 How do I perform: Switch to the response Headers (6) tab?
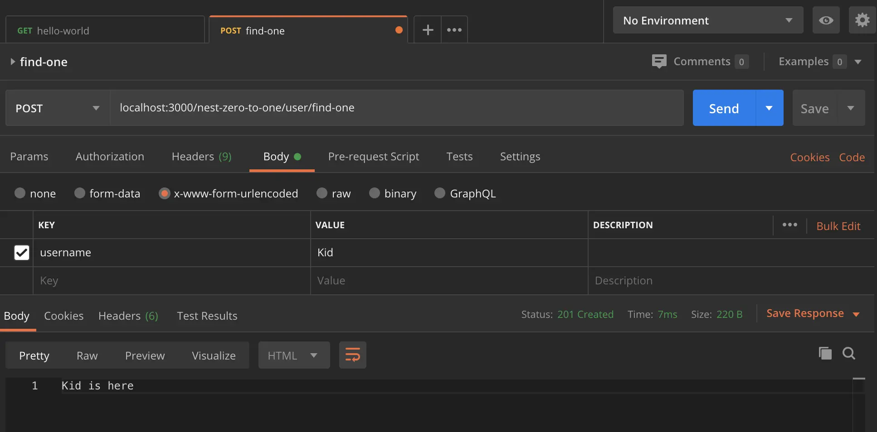pyautogui.click(x=128, y=316)
